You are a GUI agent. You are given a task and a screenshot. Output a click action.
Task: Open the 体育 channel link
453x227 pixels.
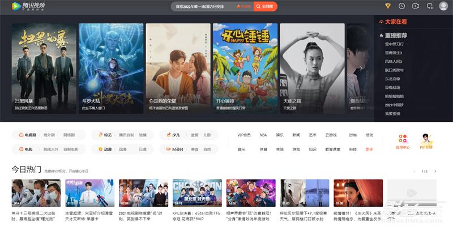pos(263,149)
